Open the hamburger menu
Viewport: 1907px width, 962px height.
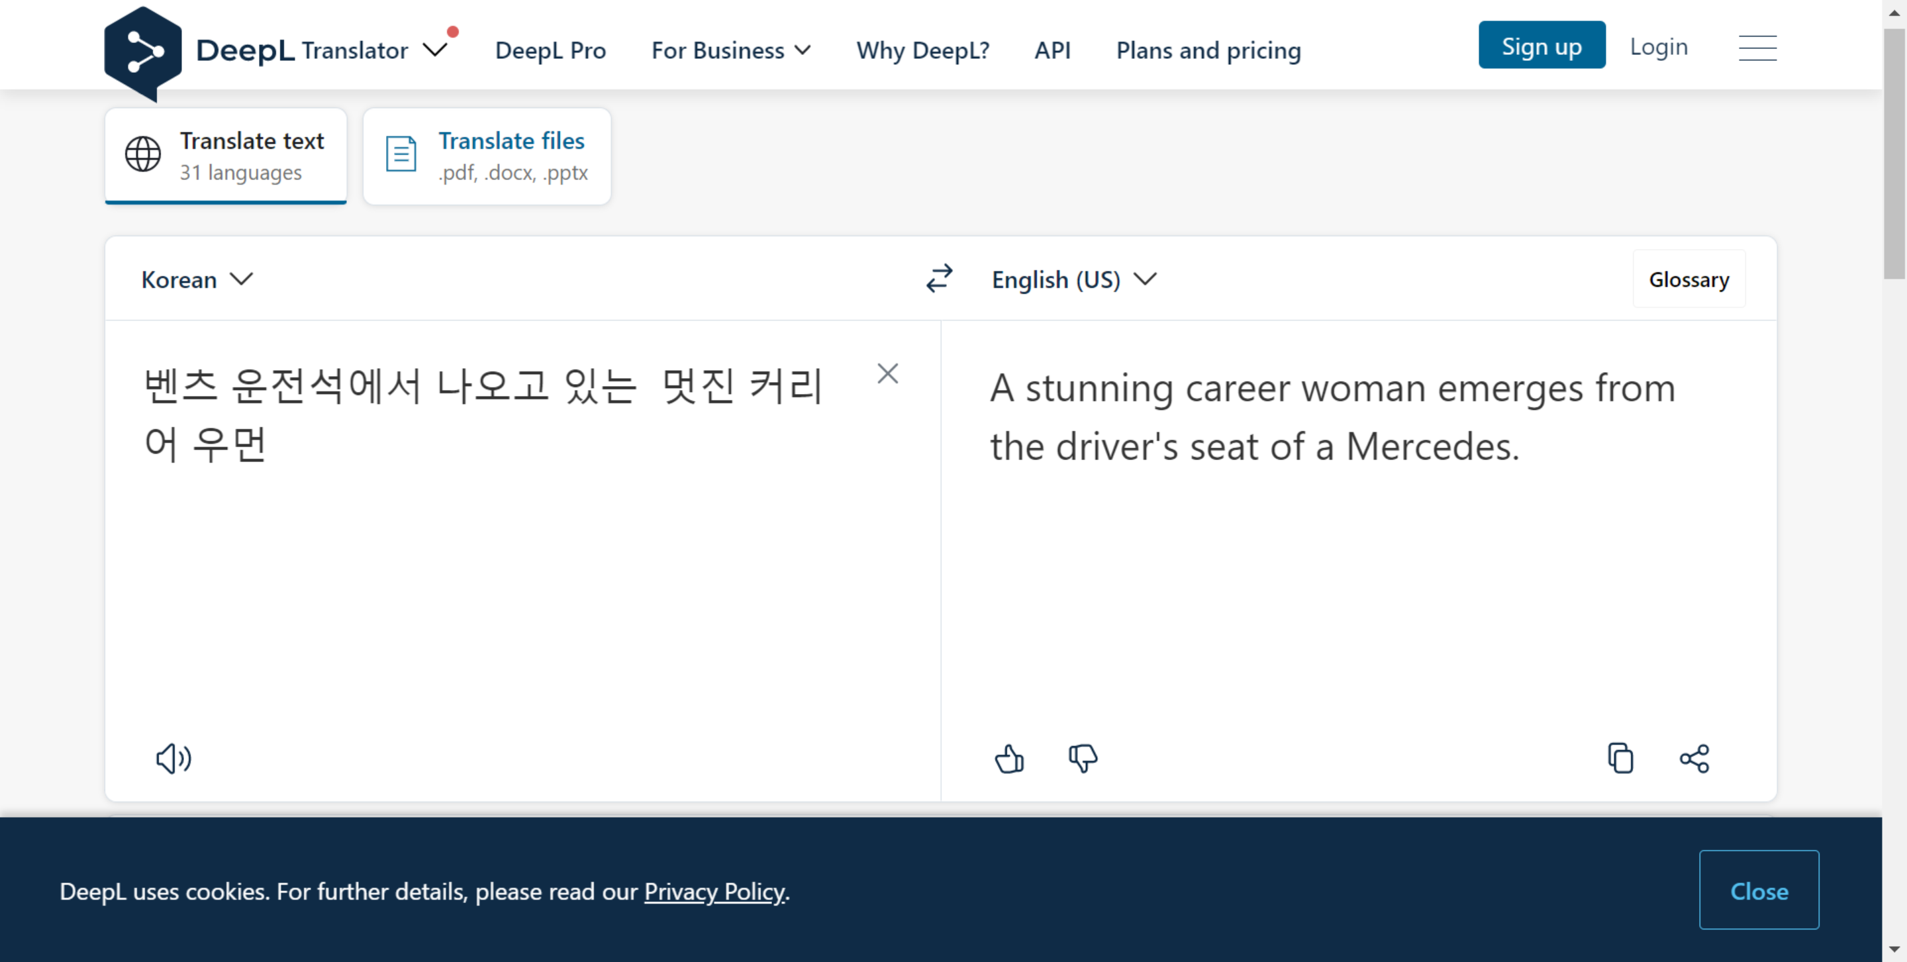pos(1757,48)
